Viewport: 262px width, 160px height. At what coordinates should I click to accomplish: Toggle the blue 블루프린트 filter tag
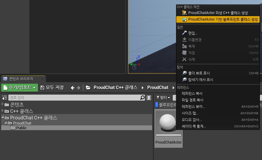(x=157, y=105)
